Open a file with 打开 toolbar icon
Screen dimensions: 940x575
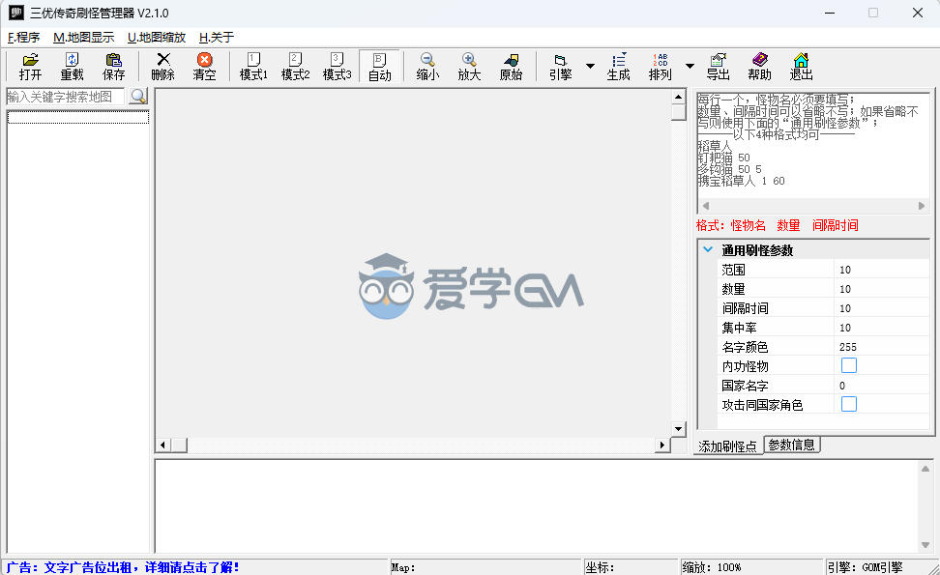(30, 67)
